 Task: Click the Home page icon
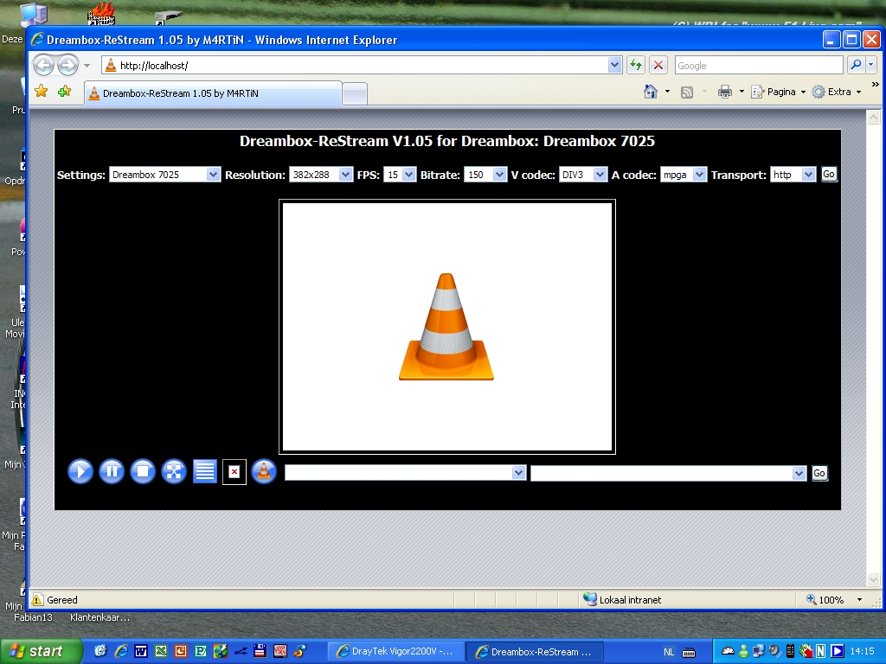pyautogui.click(x=651, y=92)
